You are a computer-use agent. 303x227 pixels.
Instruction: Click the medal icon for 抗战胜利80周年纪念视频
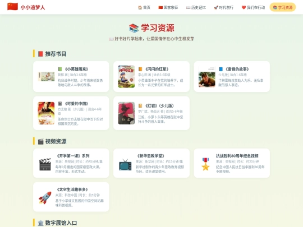click(205, 164)
